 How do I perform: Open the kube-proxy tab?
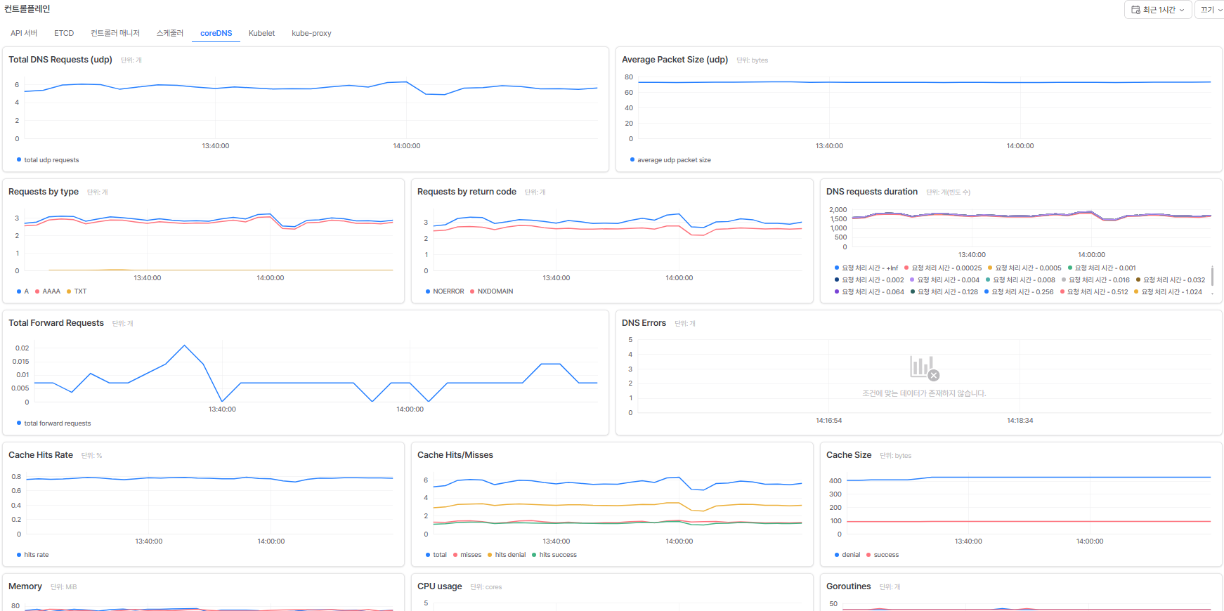coord(311,33)
